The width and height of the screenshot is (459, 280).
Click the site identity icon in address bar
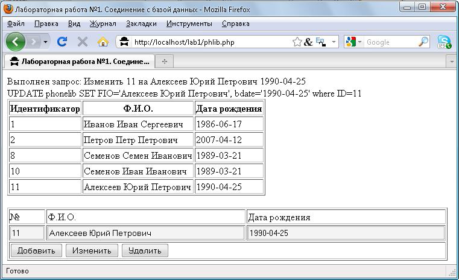pyautogui.click(x=124, y=42)
